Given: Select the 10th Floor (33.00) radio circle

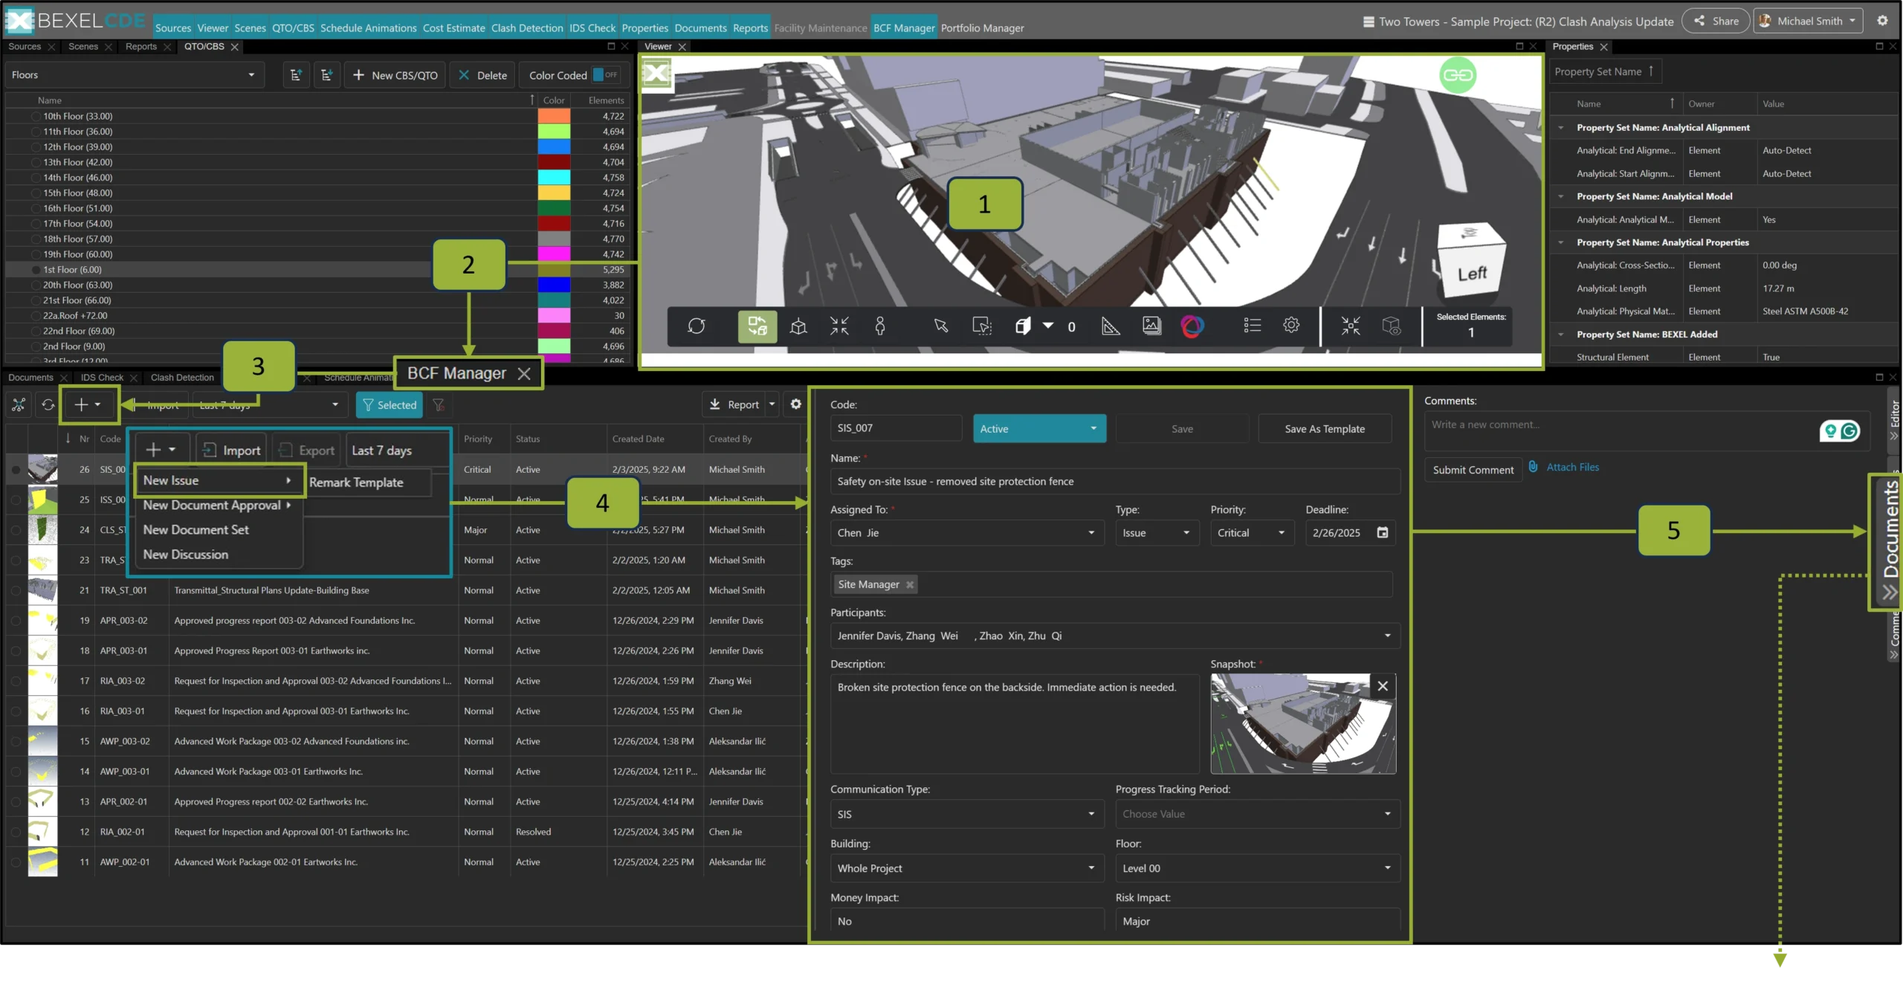Looking at the screenshot, I should point(36,117).
